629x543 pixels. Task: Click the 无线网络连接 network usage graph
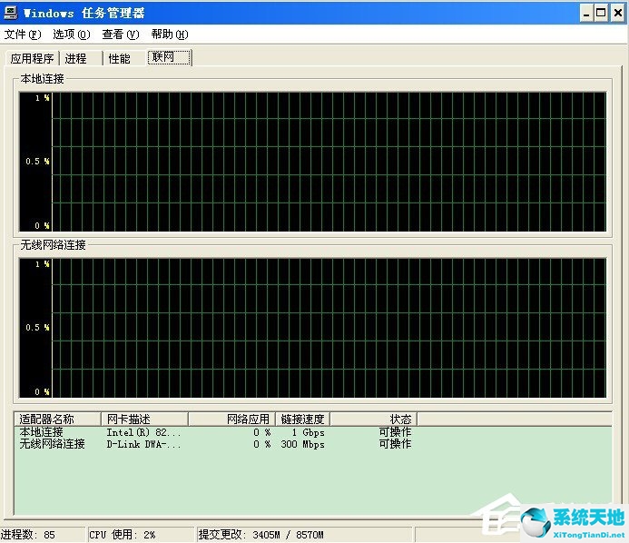pyautogui.click(x=312, y=328)
